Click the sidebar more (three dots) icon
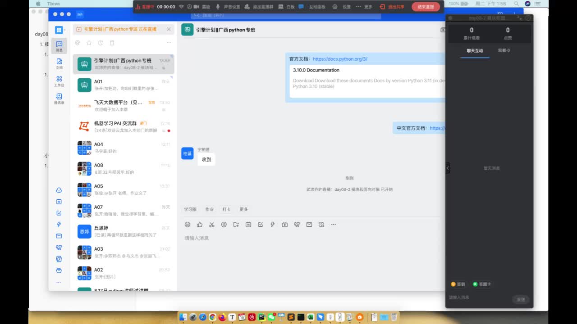 click(x=59, y=282)
